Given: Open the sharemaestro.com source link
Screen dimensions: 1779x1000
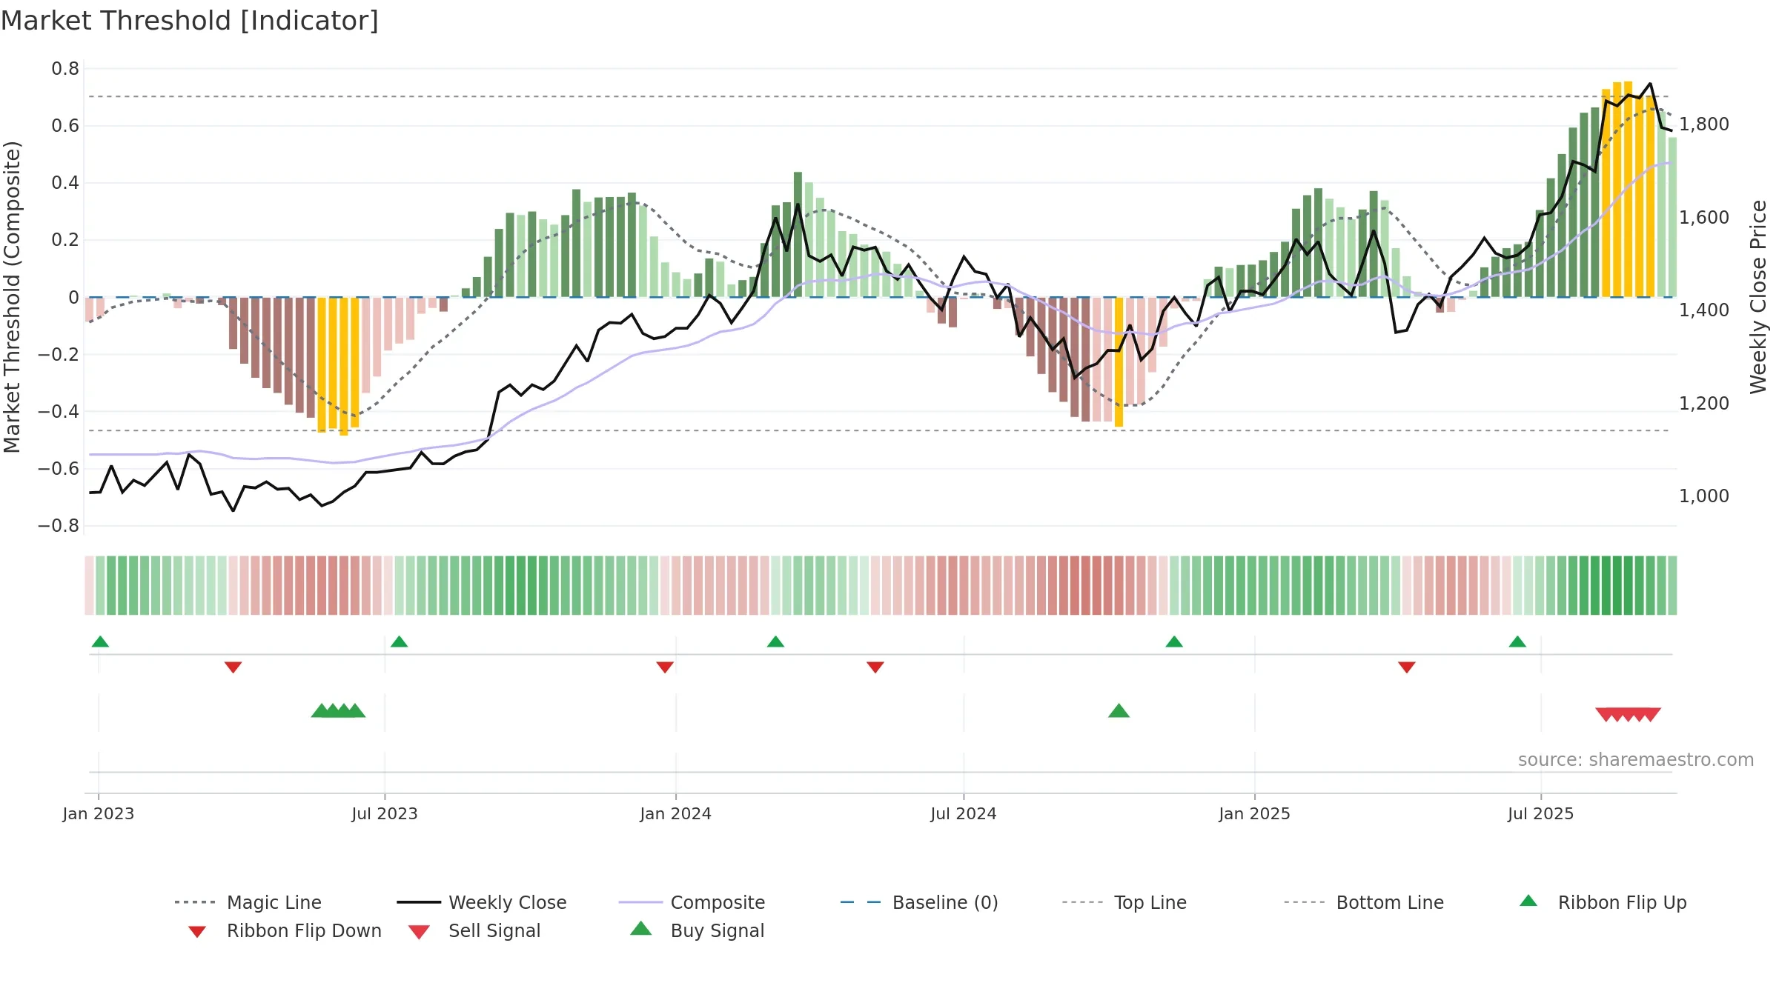Looking at the screenshot, I should pyautogui.click(x=1636, y=759).
